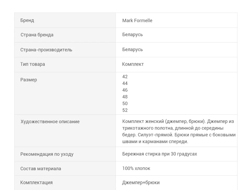
Task: Select size 52 in the list
Action: pos(125,110)
